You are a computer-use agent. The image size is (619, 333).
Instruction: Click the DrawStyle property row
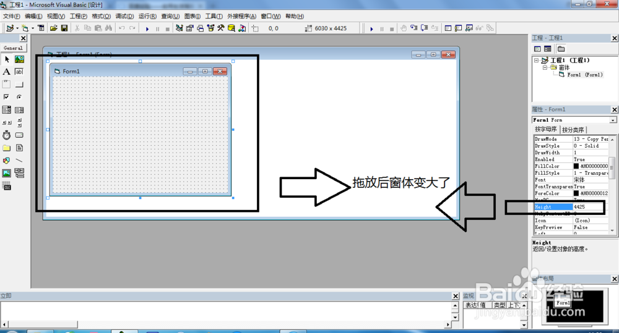click(571, 146)
